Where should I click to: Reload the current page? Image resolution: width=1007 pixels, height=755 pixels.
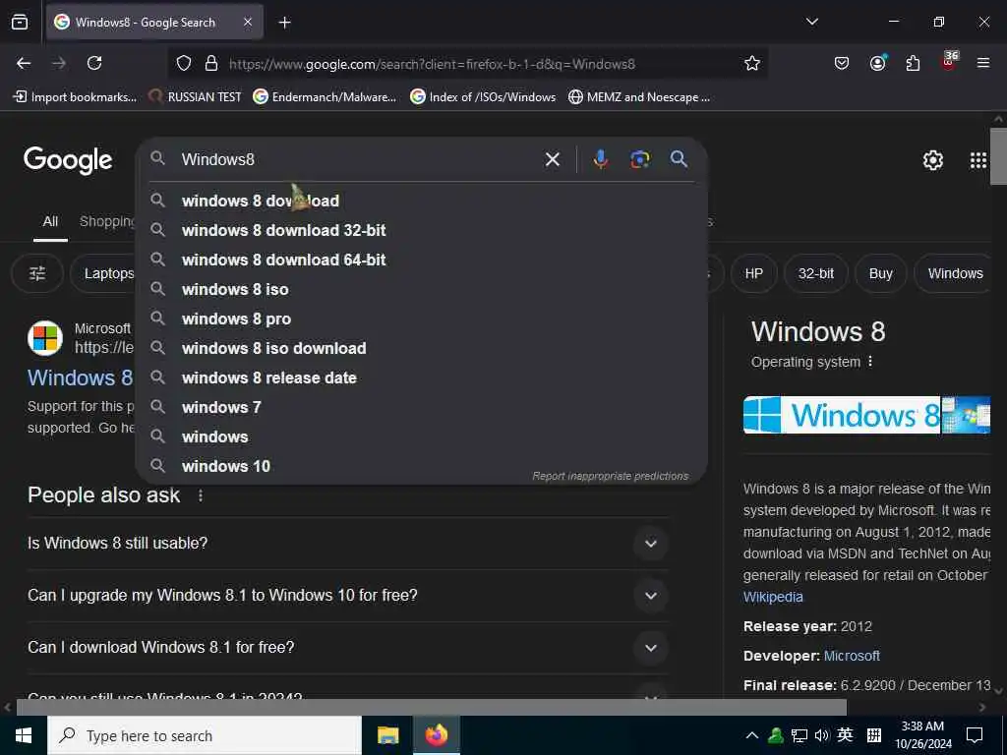tap(94, 63)
